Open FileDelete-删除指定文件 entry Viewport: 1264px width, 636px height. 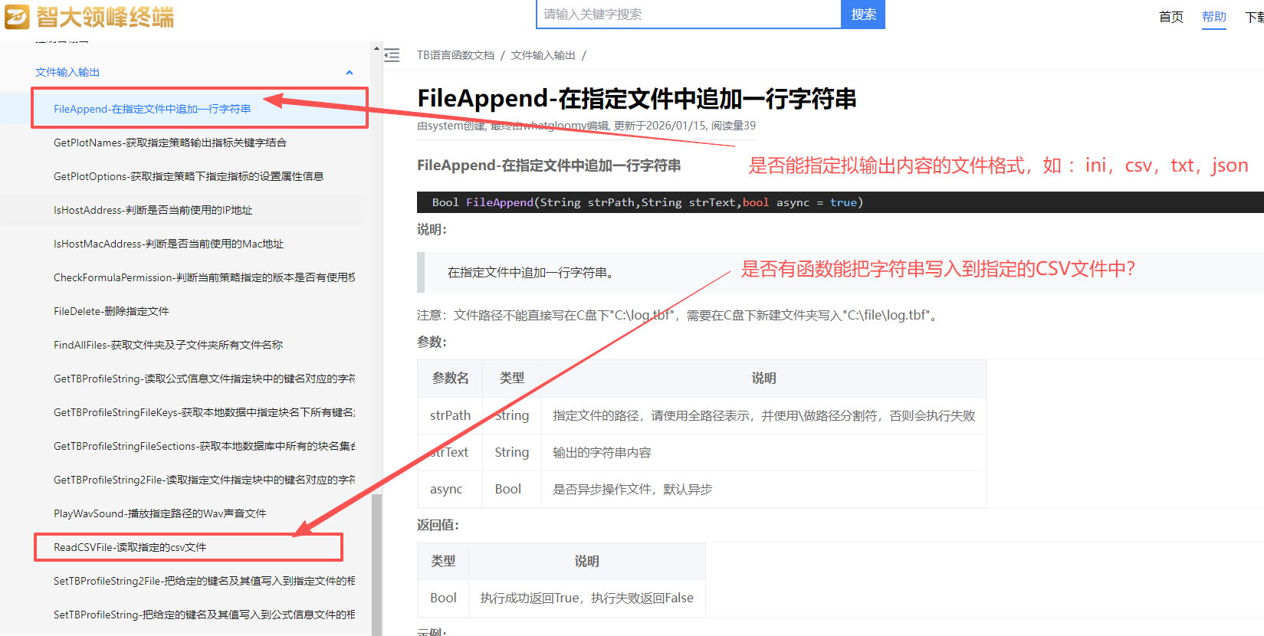click(111, 311)
